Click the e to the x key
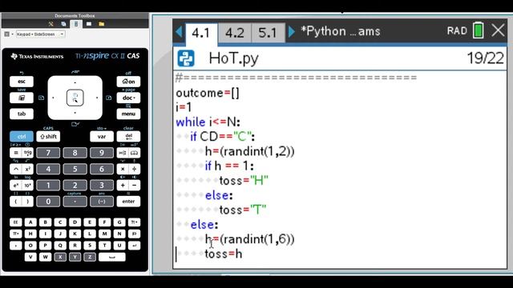The height and width of the screenshot is (288, 513). (15, 185)
